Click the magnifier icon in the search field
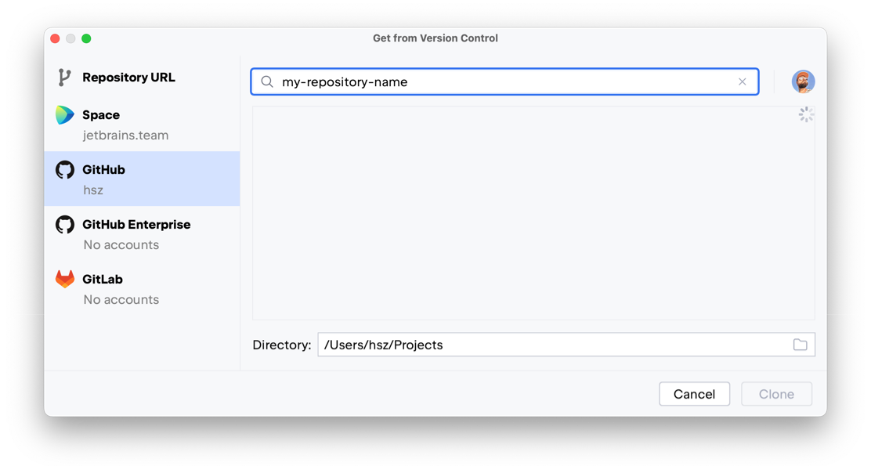Viewport: 871px width, 466px height. pos(266,81)
